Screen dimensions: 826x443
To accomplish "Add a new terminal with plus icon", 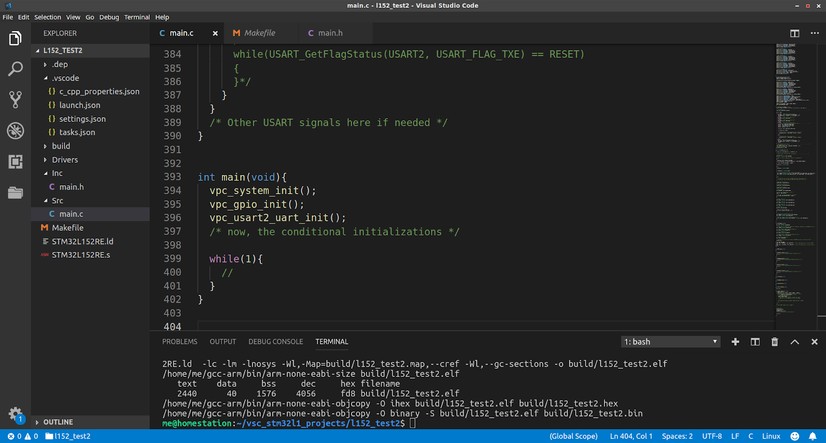I will (735, 342).
